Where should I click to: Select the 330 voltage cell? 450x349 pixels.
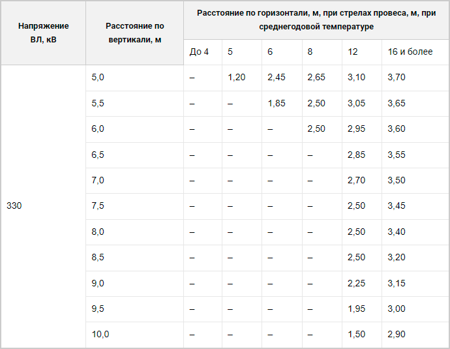tap(43, 205)
